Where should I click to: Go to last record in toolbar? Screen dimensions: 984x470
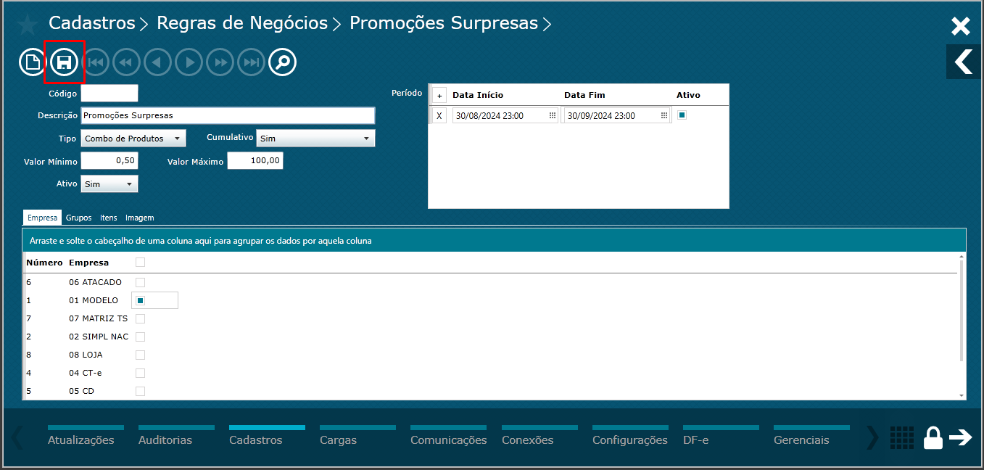tap(252, 62)
